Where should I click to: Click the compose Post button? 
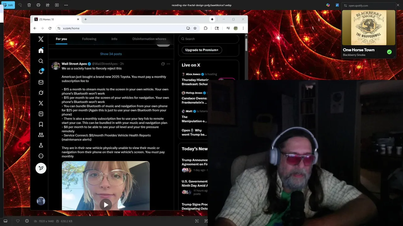(41, 168)
